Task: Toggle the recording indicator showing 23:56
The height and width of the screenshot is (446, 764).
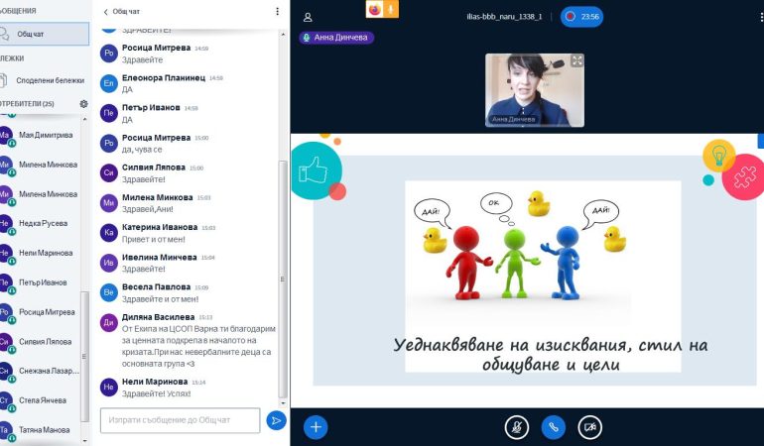Action: pyautogui.click(x=580, y=17)
